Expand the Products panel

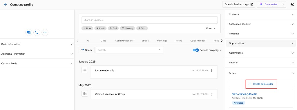point(261,34)
